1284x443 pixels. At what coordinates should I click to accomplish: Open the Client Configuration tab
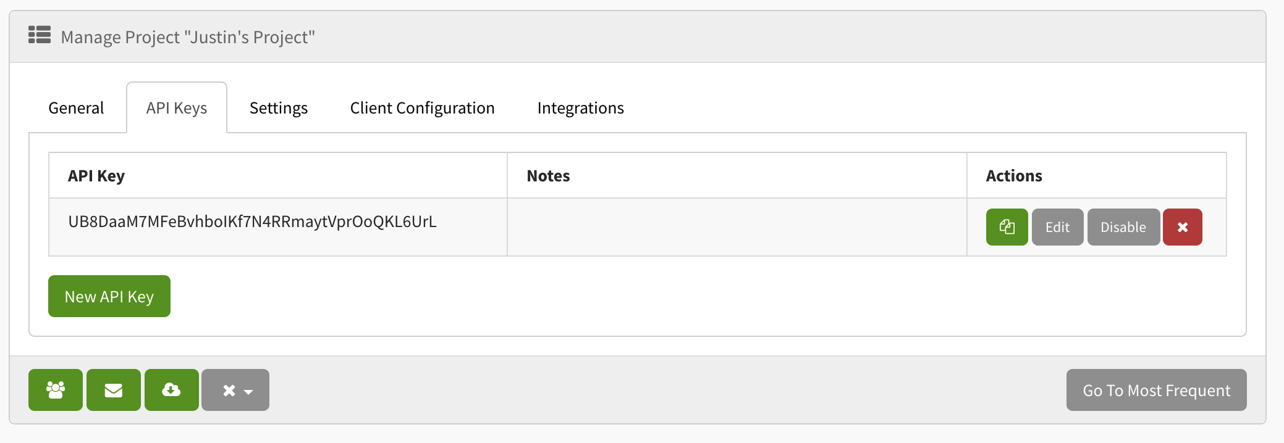click(x=421, y=108)
